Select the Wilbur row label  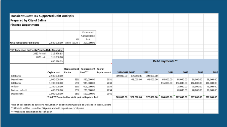pos(15,87)
